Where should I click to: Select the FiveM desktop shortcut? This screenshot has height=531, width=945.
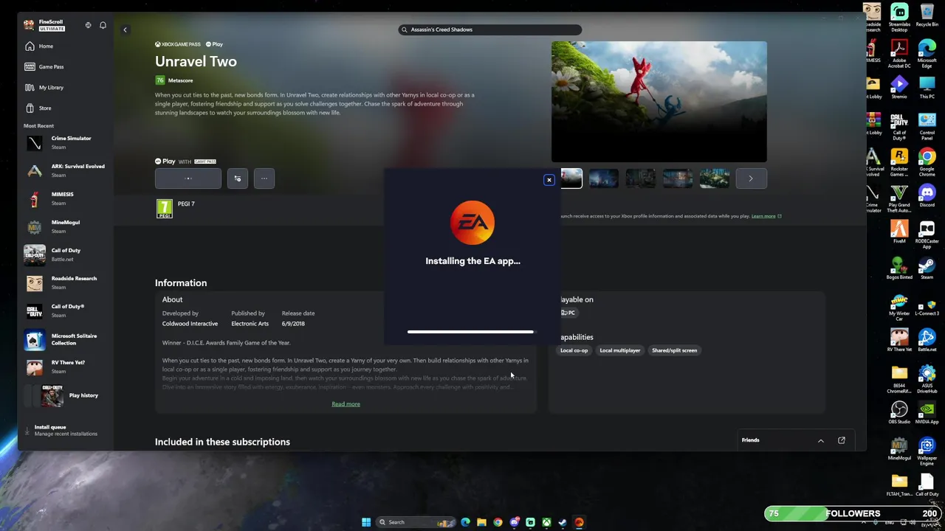pyautogui.click(x=899, y=233)
